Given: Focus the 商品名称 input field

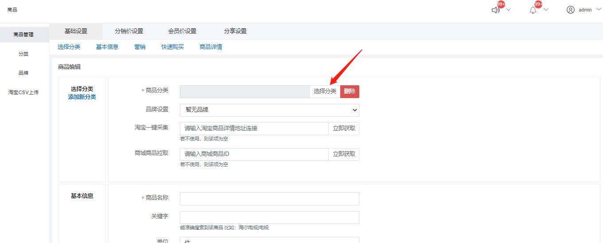Looking at the screenshot, I should (x=269, y=199).
